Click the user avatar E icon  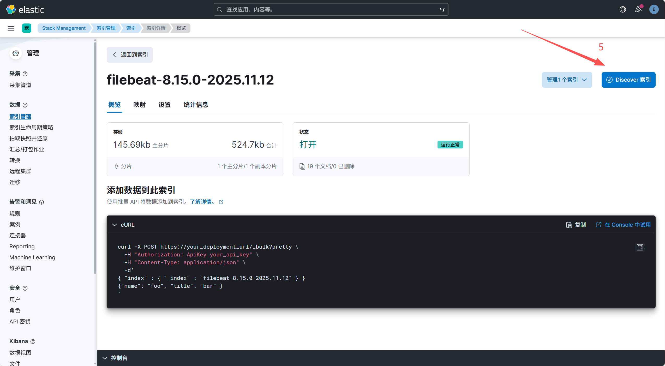tap(654, 9)
